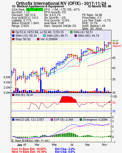Click the EPS: -194,-175,155,-67% text
This screenshot has height=153, width=122.
point(62,10)
